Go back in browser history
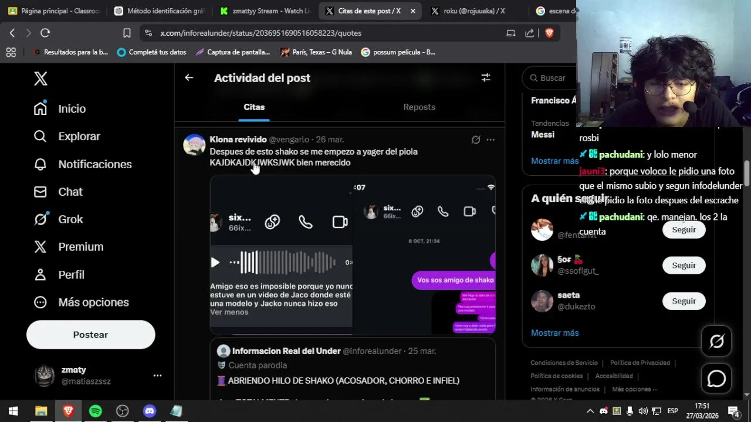751x422 pixels. (12, 33)
